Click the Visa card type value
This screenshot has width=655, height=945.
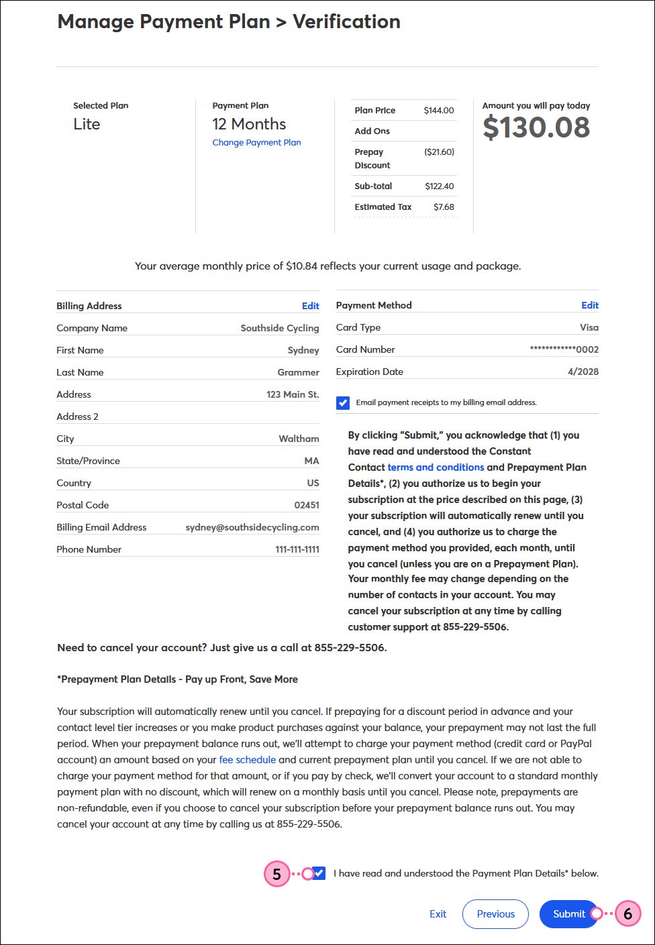pyautogui.click(x=589, y=327)
